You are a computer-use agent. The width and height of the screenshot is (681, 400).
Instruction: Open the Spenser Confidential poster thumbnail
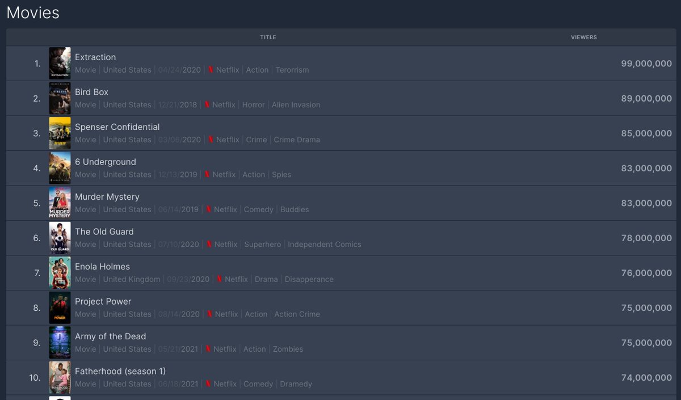click(x=60, y=133)
